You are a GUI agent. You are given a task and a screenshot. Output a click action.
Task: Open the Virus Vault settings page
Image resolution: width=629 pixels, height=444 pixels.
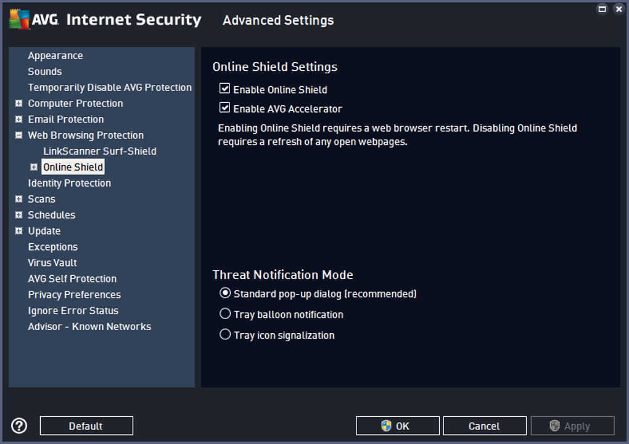(52, 263)
